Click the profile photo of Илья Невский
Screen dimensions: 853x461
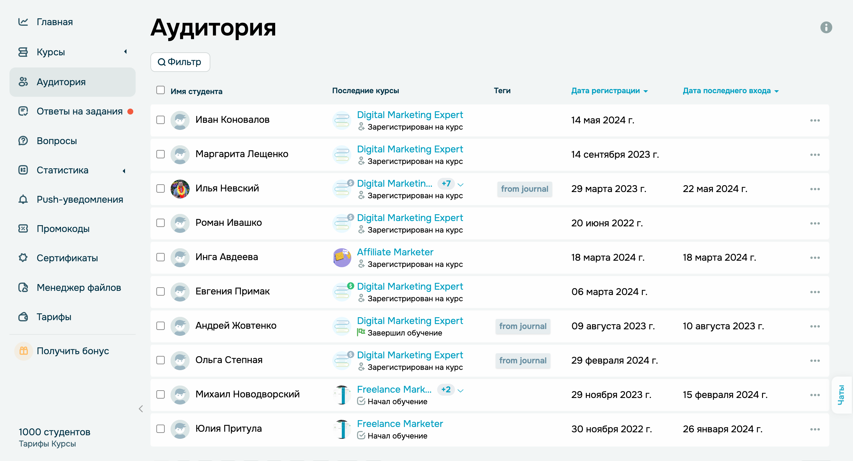[x=180, y=188]
